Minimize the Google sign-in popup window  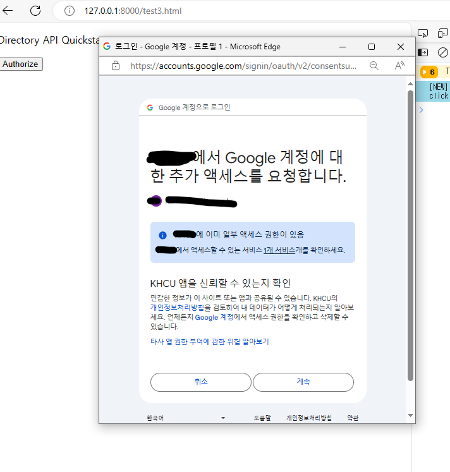pyautogui.click(x=343, y=47)
